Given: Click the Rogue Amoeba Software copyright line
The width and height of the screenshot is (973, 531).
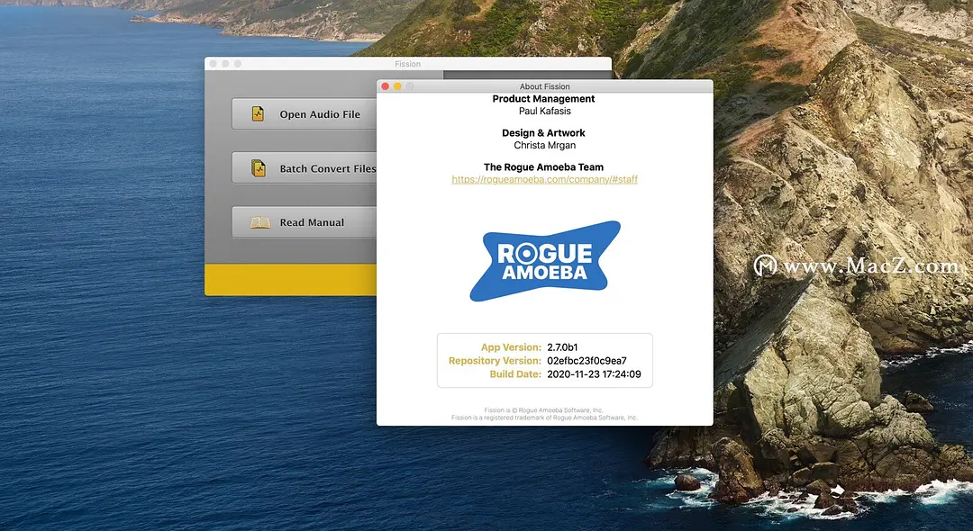Looking at the screenshot, I should point(543,410).
